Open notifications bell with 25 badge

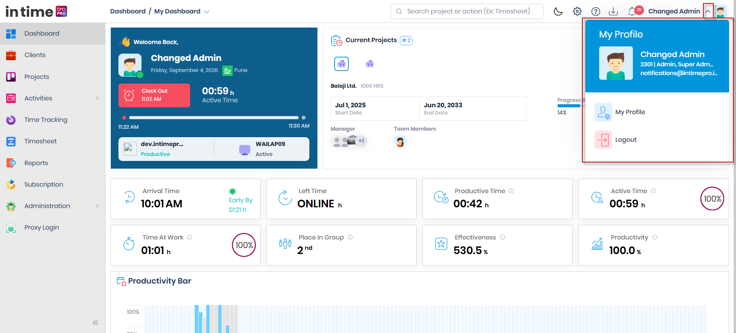pyautogui.click(x=635, y=11)
